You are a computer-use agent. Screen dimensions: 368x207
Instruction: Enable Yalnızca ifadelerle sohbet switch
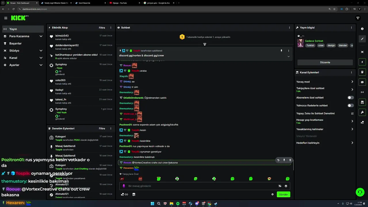[x=350, y=106]
